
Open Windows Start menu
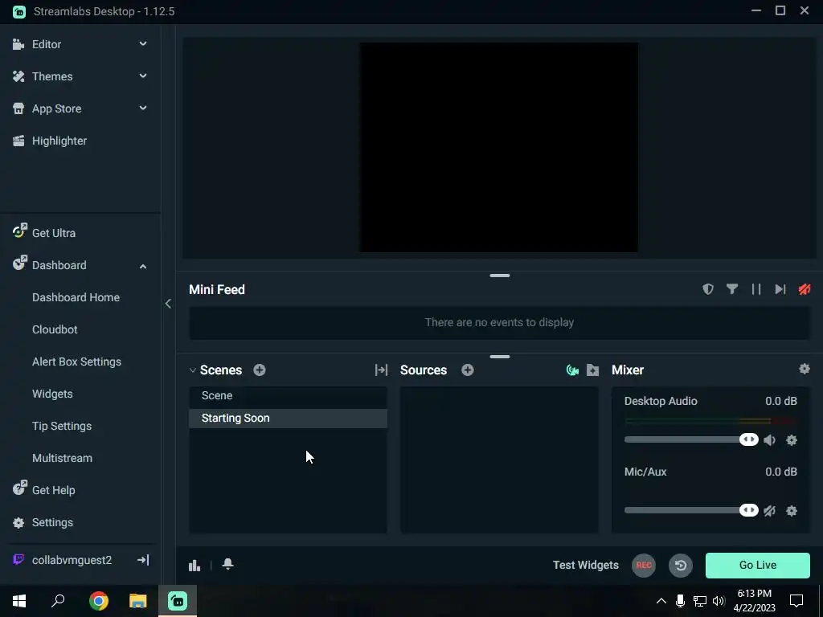(x=19, y=601)
